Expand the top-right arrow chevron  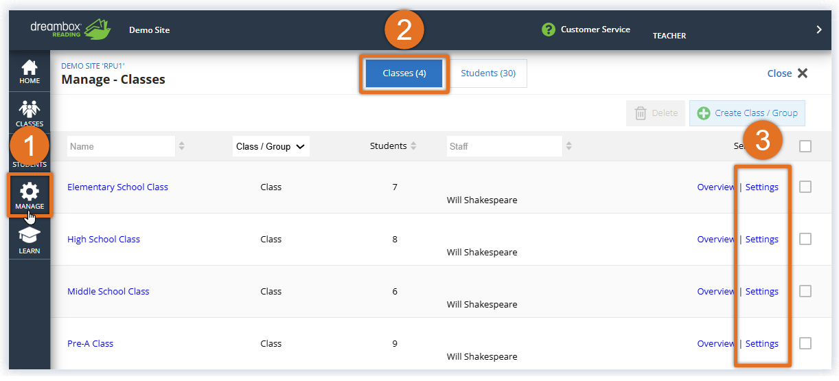click(x=818, y=30)
